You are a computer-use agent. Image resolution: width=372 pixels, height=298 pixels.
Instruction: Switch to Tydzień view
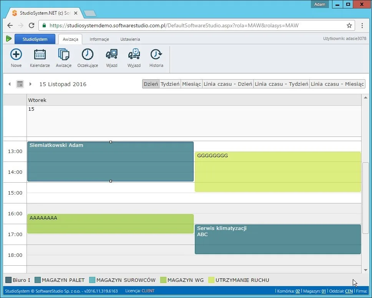point(170,84)
